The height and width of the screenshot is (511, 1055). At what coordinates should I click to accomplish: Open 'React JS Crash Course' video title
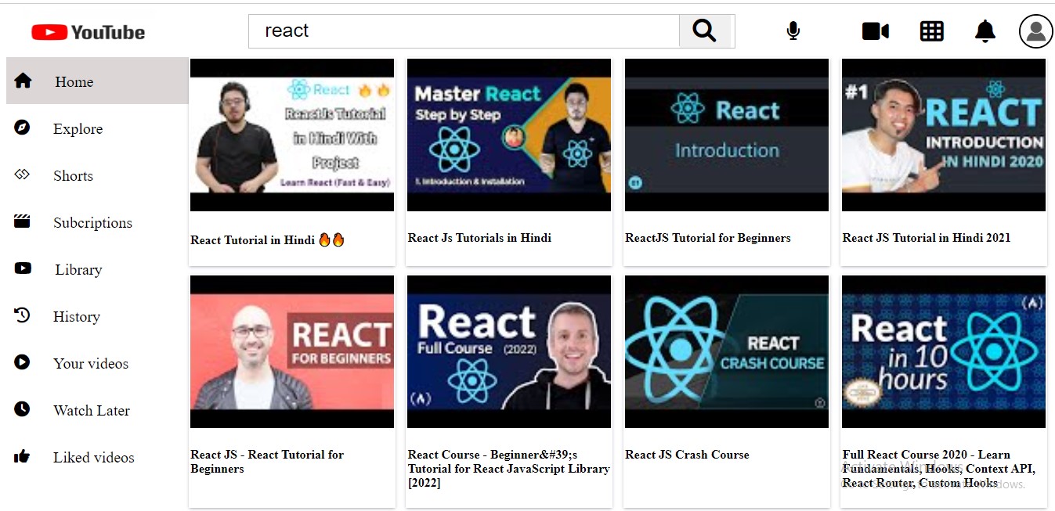click(x=687, y=455)
